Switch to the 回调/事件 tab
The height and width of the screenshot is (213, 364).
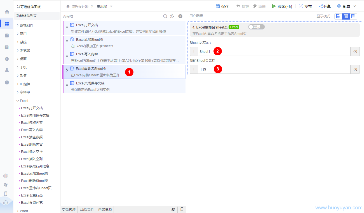click(87, 209)
